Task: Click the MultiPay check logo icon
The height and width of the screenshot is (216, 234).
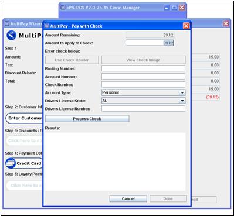Action: coord(11,35)
